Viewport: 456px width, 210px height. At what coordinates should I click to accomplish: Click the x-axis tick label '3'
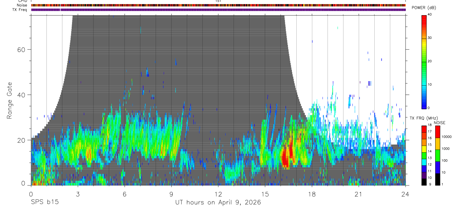click(x=78, y=194)
